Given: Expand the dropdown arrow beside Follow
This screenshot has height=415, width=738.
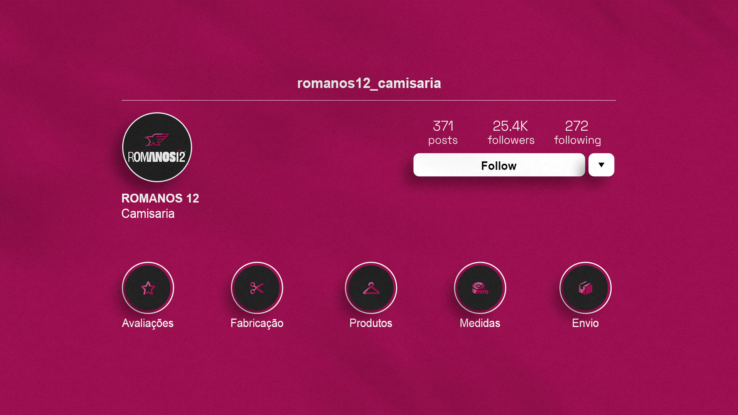Looking at the screenshot, I should [601, 165].
